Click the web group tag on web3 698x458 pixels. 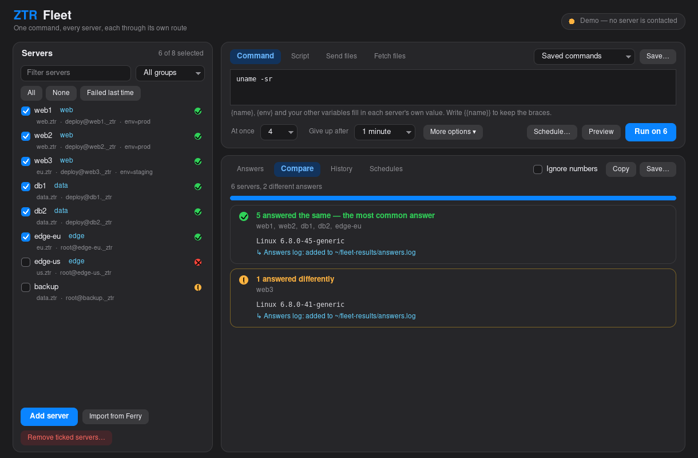pyautogui.click(x=66, y=161)
